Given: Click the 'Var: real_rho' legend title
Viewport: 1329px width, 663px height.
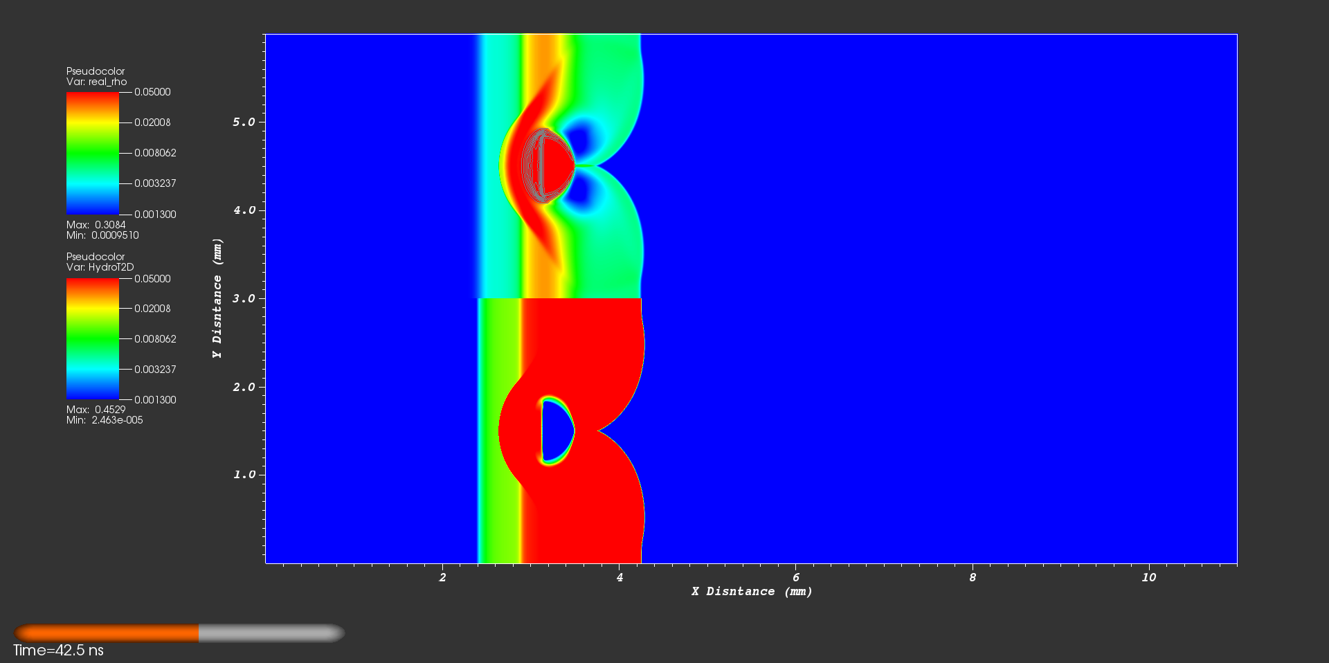Looking at the screenshot, I should tap(97, 82).
